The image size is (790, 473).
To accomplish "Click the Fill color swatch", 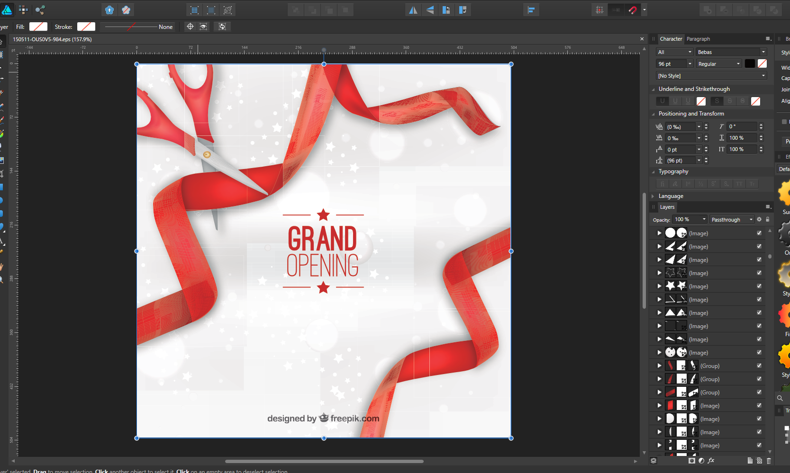I will (38, 27).
